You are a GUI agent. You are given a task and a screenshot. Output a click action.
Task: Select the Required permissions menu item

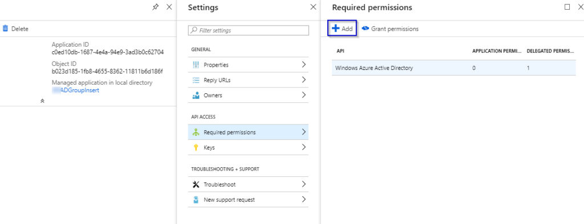tap(248, 132)
